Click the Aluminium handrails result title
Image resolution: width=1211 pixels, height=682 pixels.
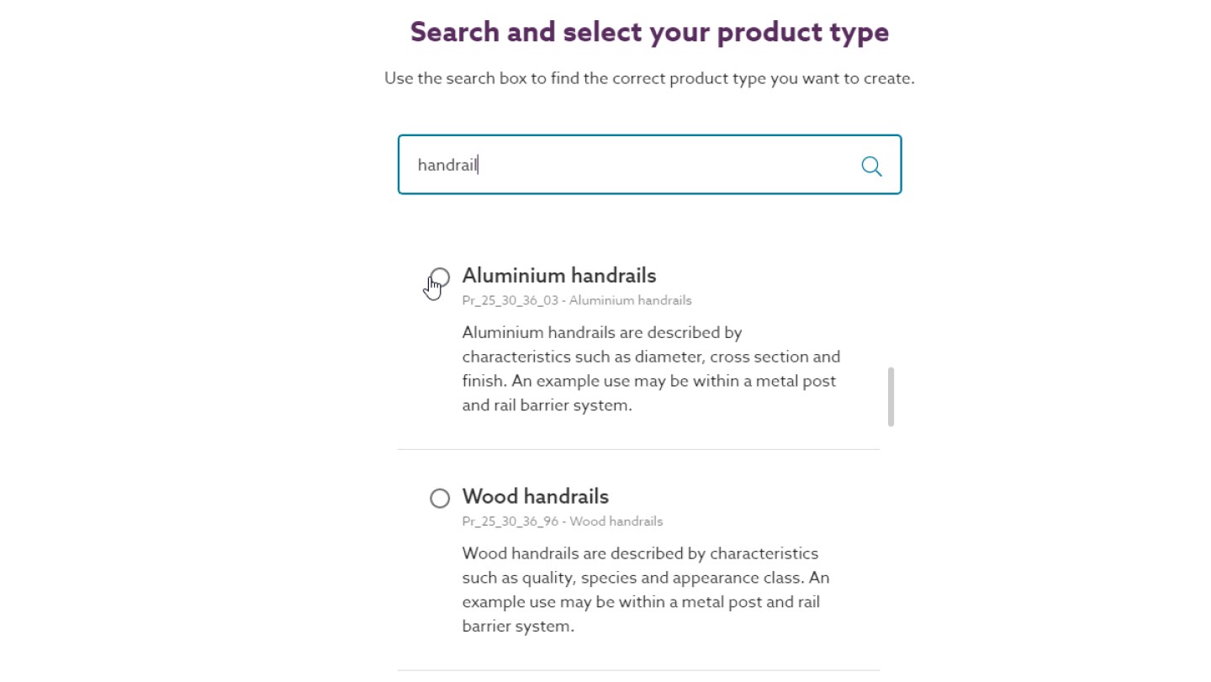click(558, 276)
